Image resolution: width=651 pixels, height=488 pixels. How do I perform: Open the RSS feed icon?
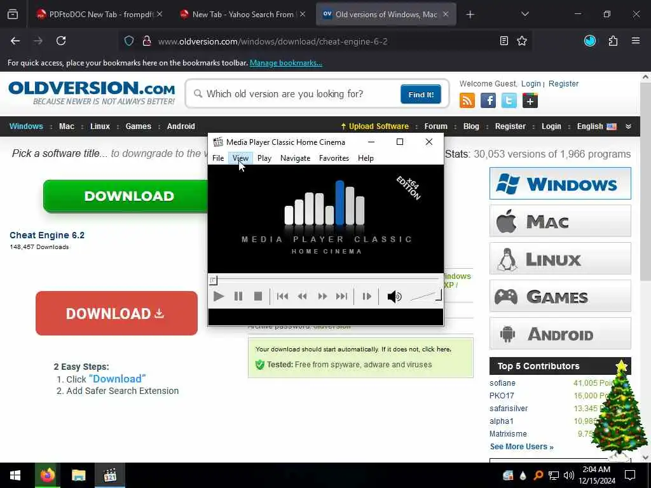click(x=467, y=100)
